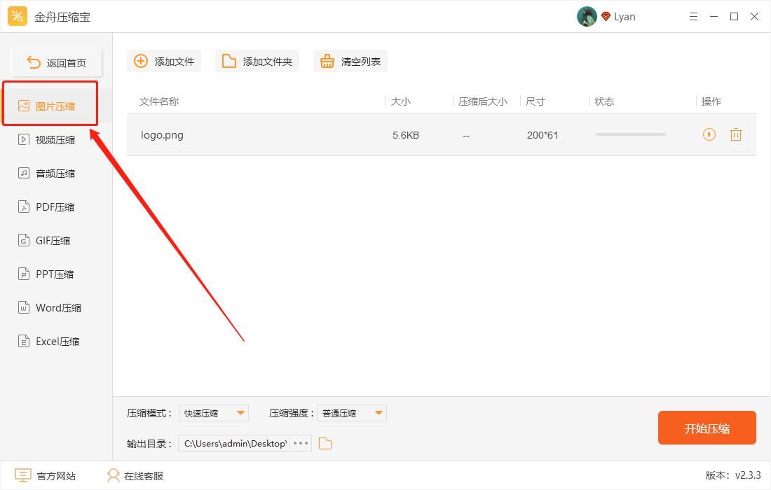771x490 pixels.
Task: Click the VIP diamond icon beside Lyan
Action: point(606,16)
